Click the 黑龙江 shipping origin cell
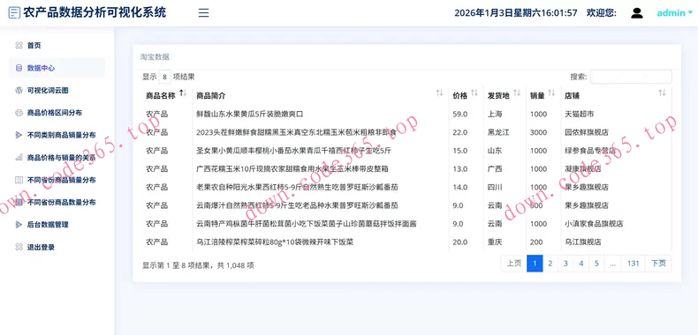Image resolution: width=698 pixels, height=335 pixels. [x=498, y=132]
